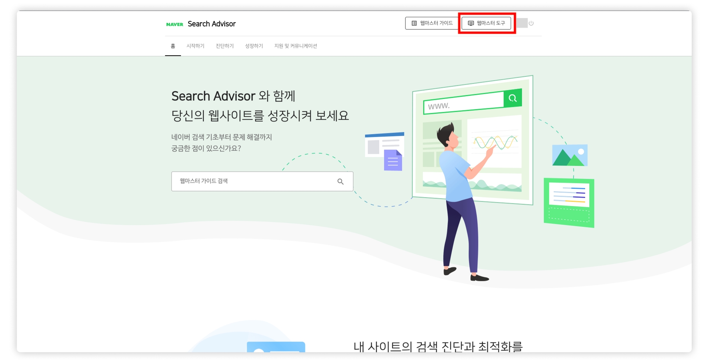The image size is (709, 361).
Task: Open 지원 및 커뮤니케이션 tab
Action: pos(296,46)
